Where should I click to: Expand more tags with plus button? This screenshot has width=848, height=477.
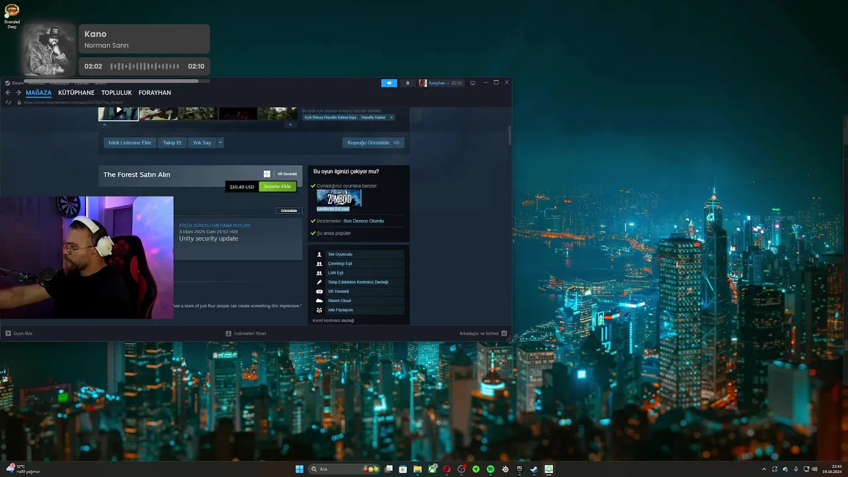point(392,117)
